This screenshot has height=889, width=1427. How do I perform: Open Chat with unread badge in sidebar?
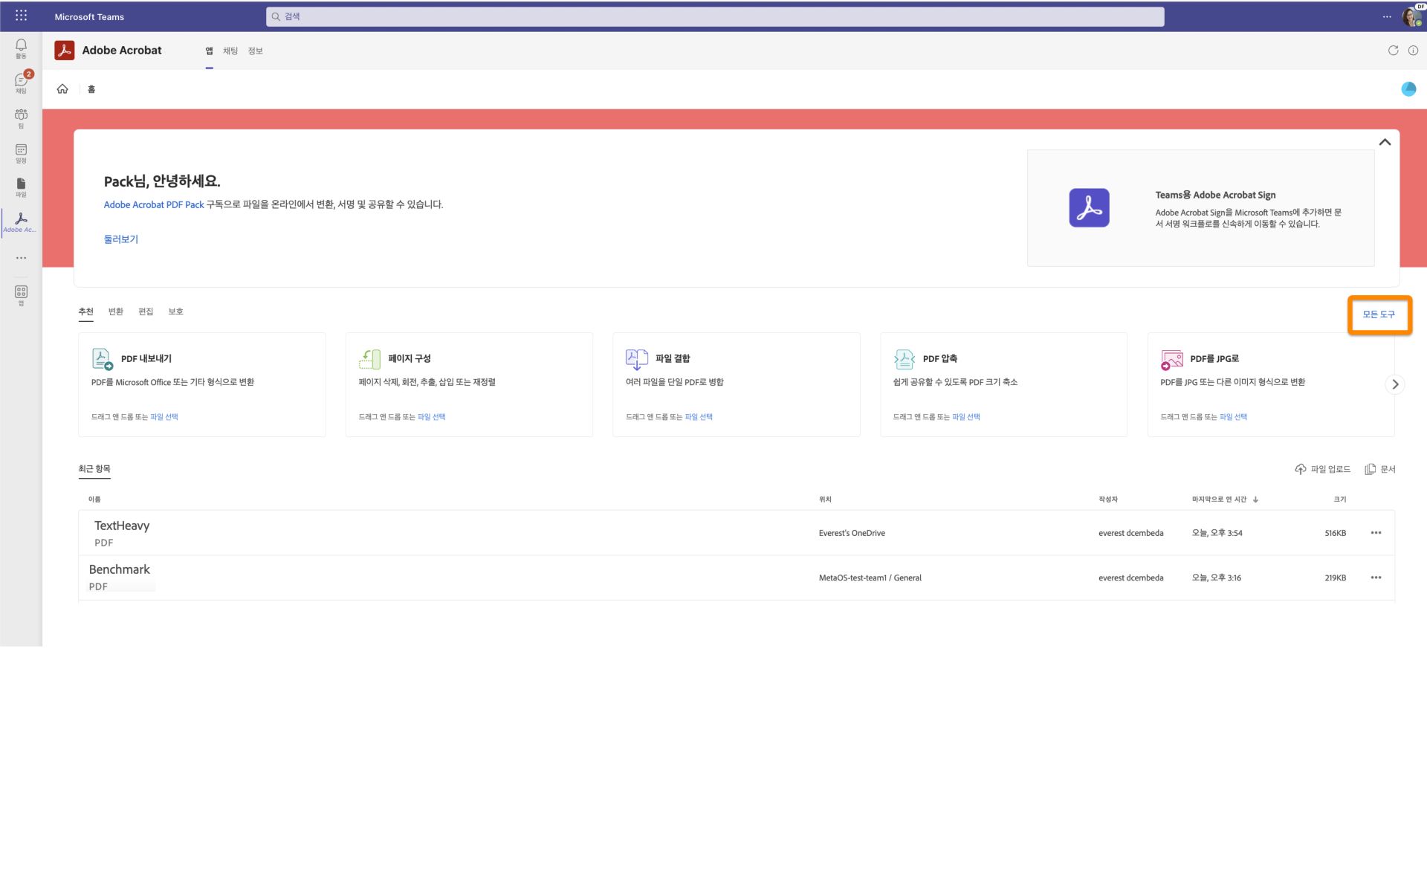click(21, 83)
